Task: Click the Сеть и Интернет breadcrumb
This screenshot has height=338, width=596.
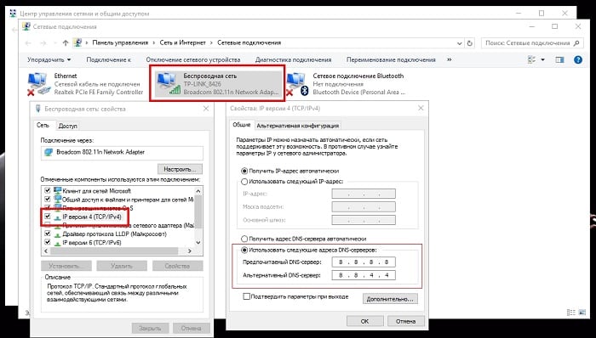Action: coord(182,43)
